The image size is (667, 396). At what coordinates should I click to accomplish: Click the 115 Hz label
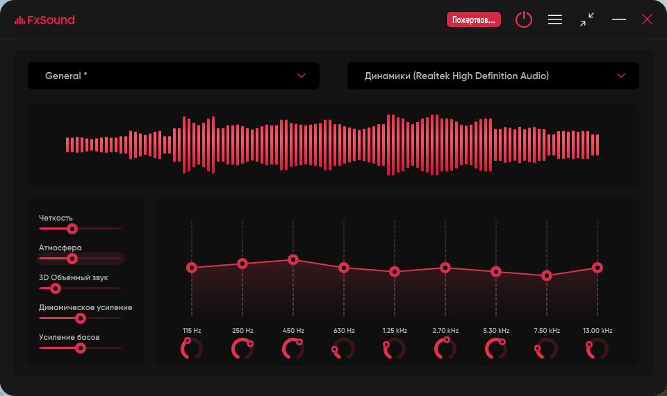(192, 331)
